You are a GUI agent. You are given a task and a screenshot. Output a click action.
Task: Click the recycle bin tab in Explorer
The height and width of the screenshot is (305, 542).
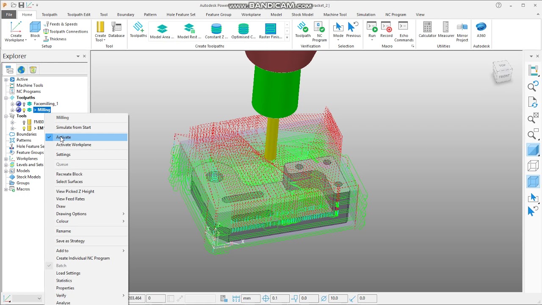[x=33, y=70]
